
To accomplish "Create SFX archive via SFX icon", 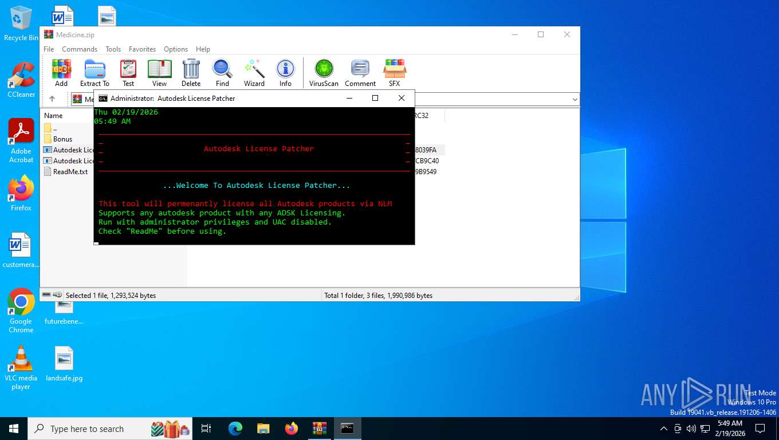I will click(x=395, y=73).
